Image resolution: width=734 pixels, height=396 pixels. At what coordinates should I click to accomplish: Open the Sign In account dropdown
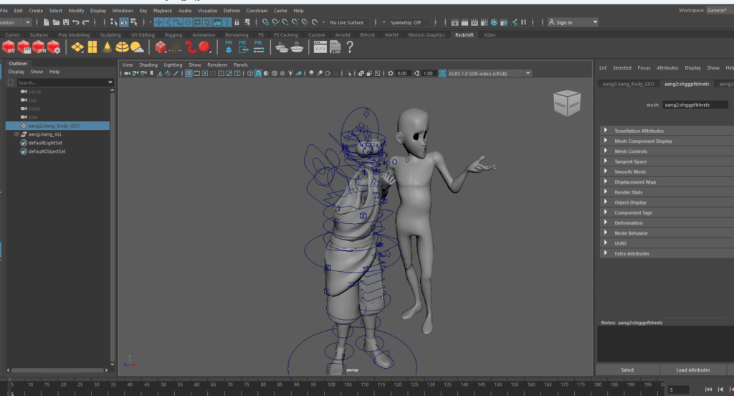tap(573, 22)
